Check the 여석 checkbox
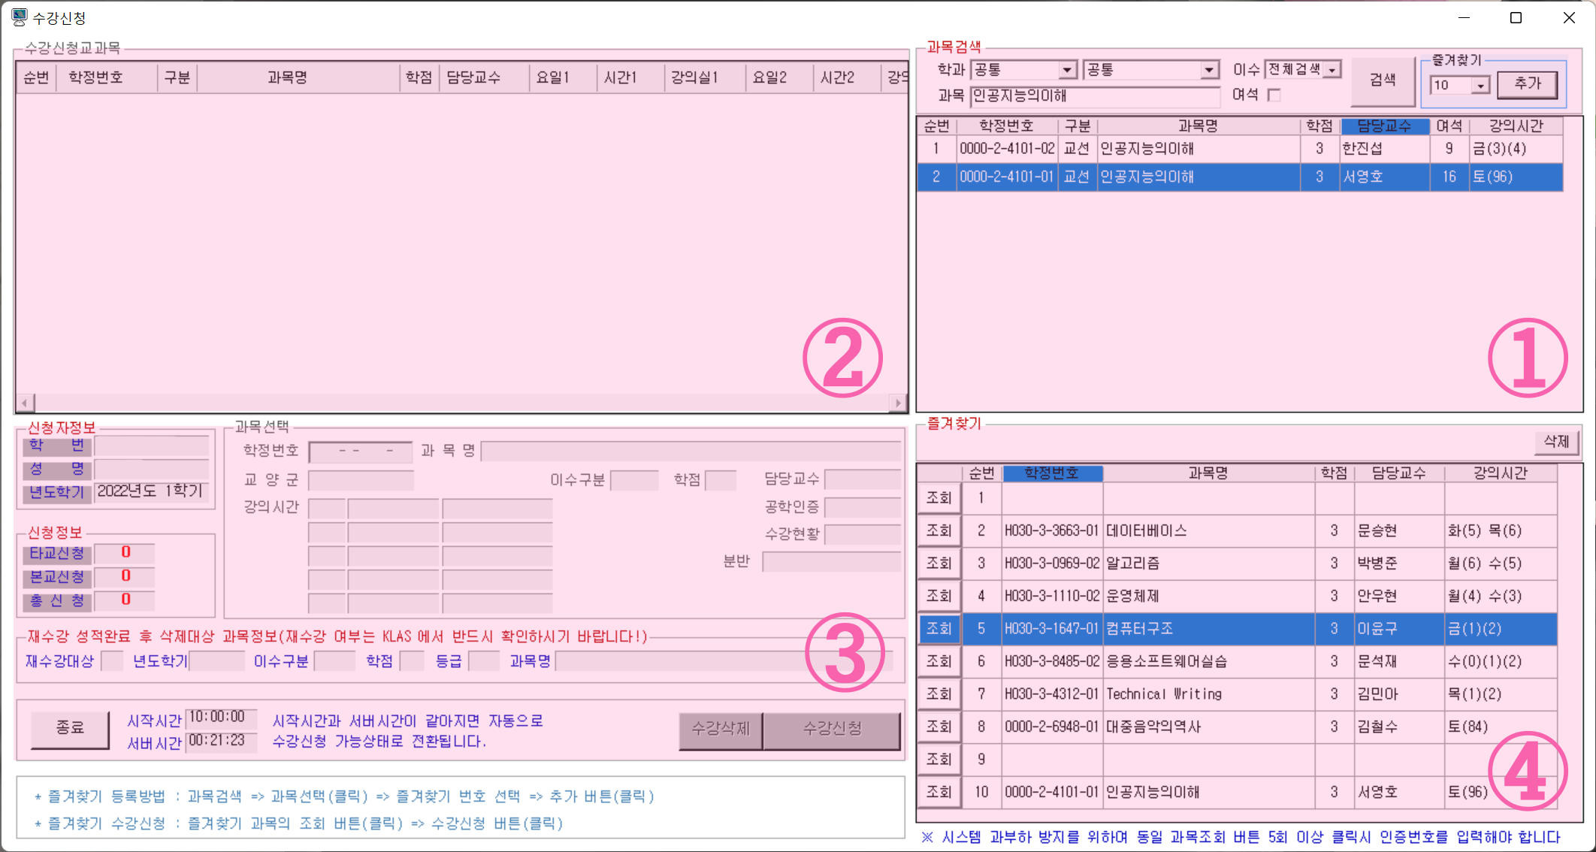 tap(1274, 95)
